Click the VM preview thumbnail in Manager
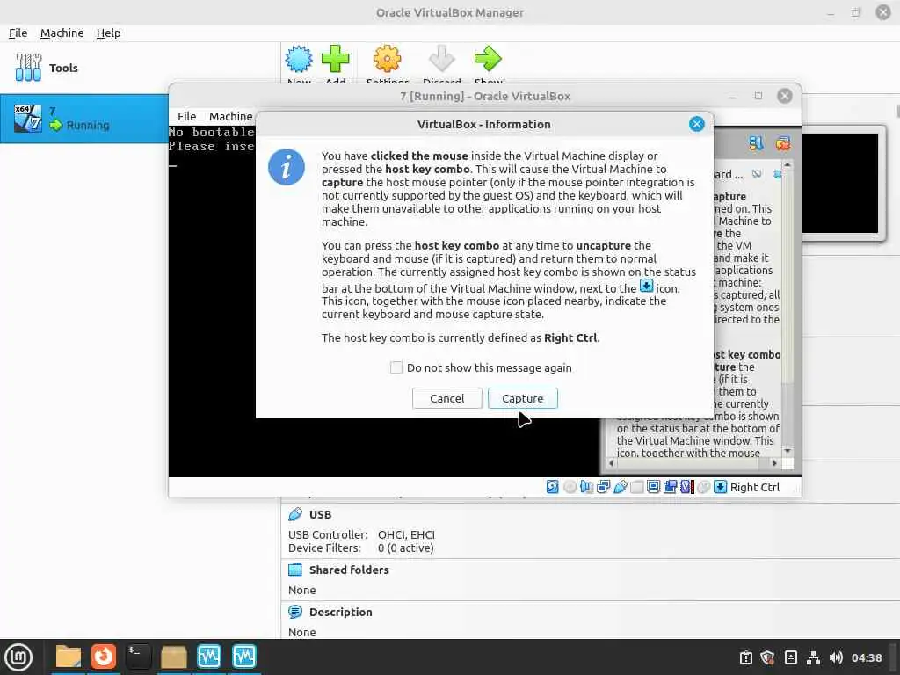This screenshot has height=675, width=900. coord(840,183)
